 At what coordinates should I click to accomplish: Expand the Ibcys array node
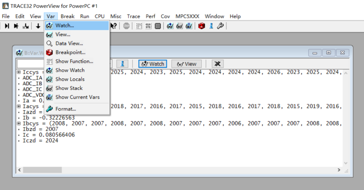(x=19, y=123)
